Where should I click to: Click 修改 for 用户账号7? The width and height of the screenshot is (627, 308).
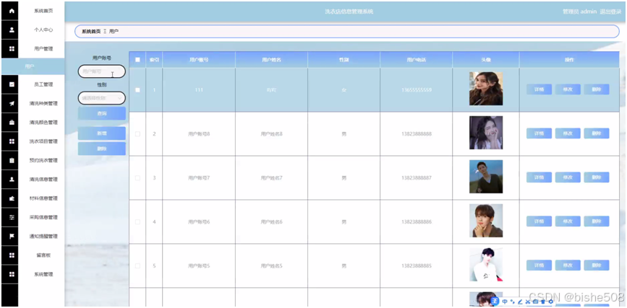[568, 177]
